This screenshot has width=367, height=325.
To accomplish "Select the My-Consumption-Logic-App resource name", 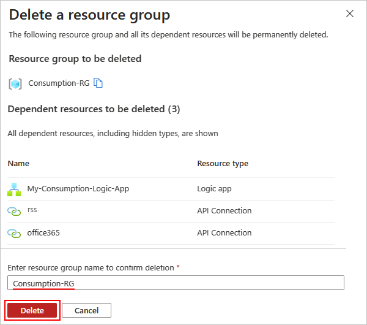I will click(78, 189).
